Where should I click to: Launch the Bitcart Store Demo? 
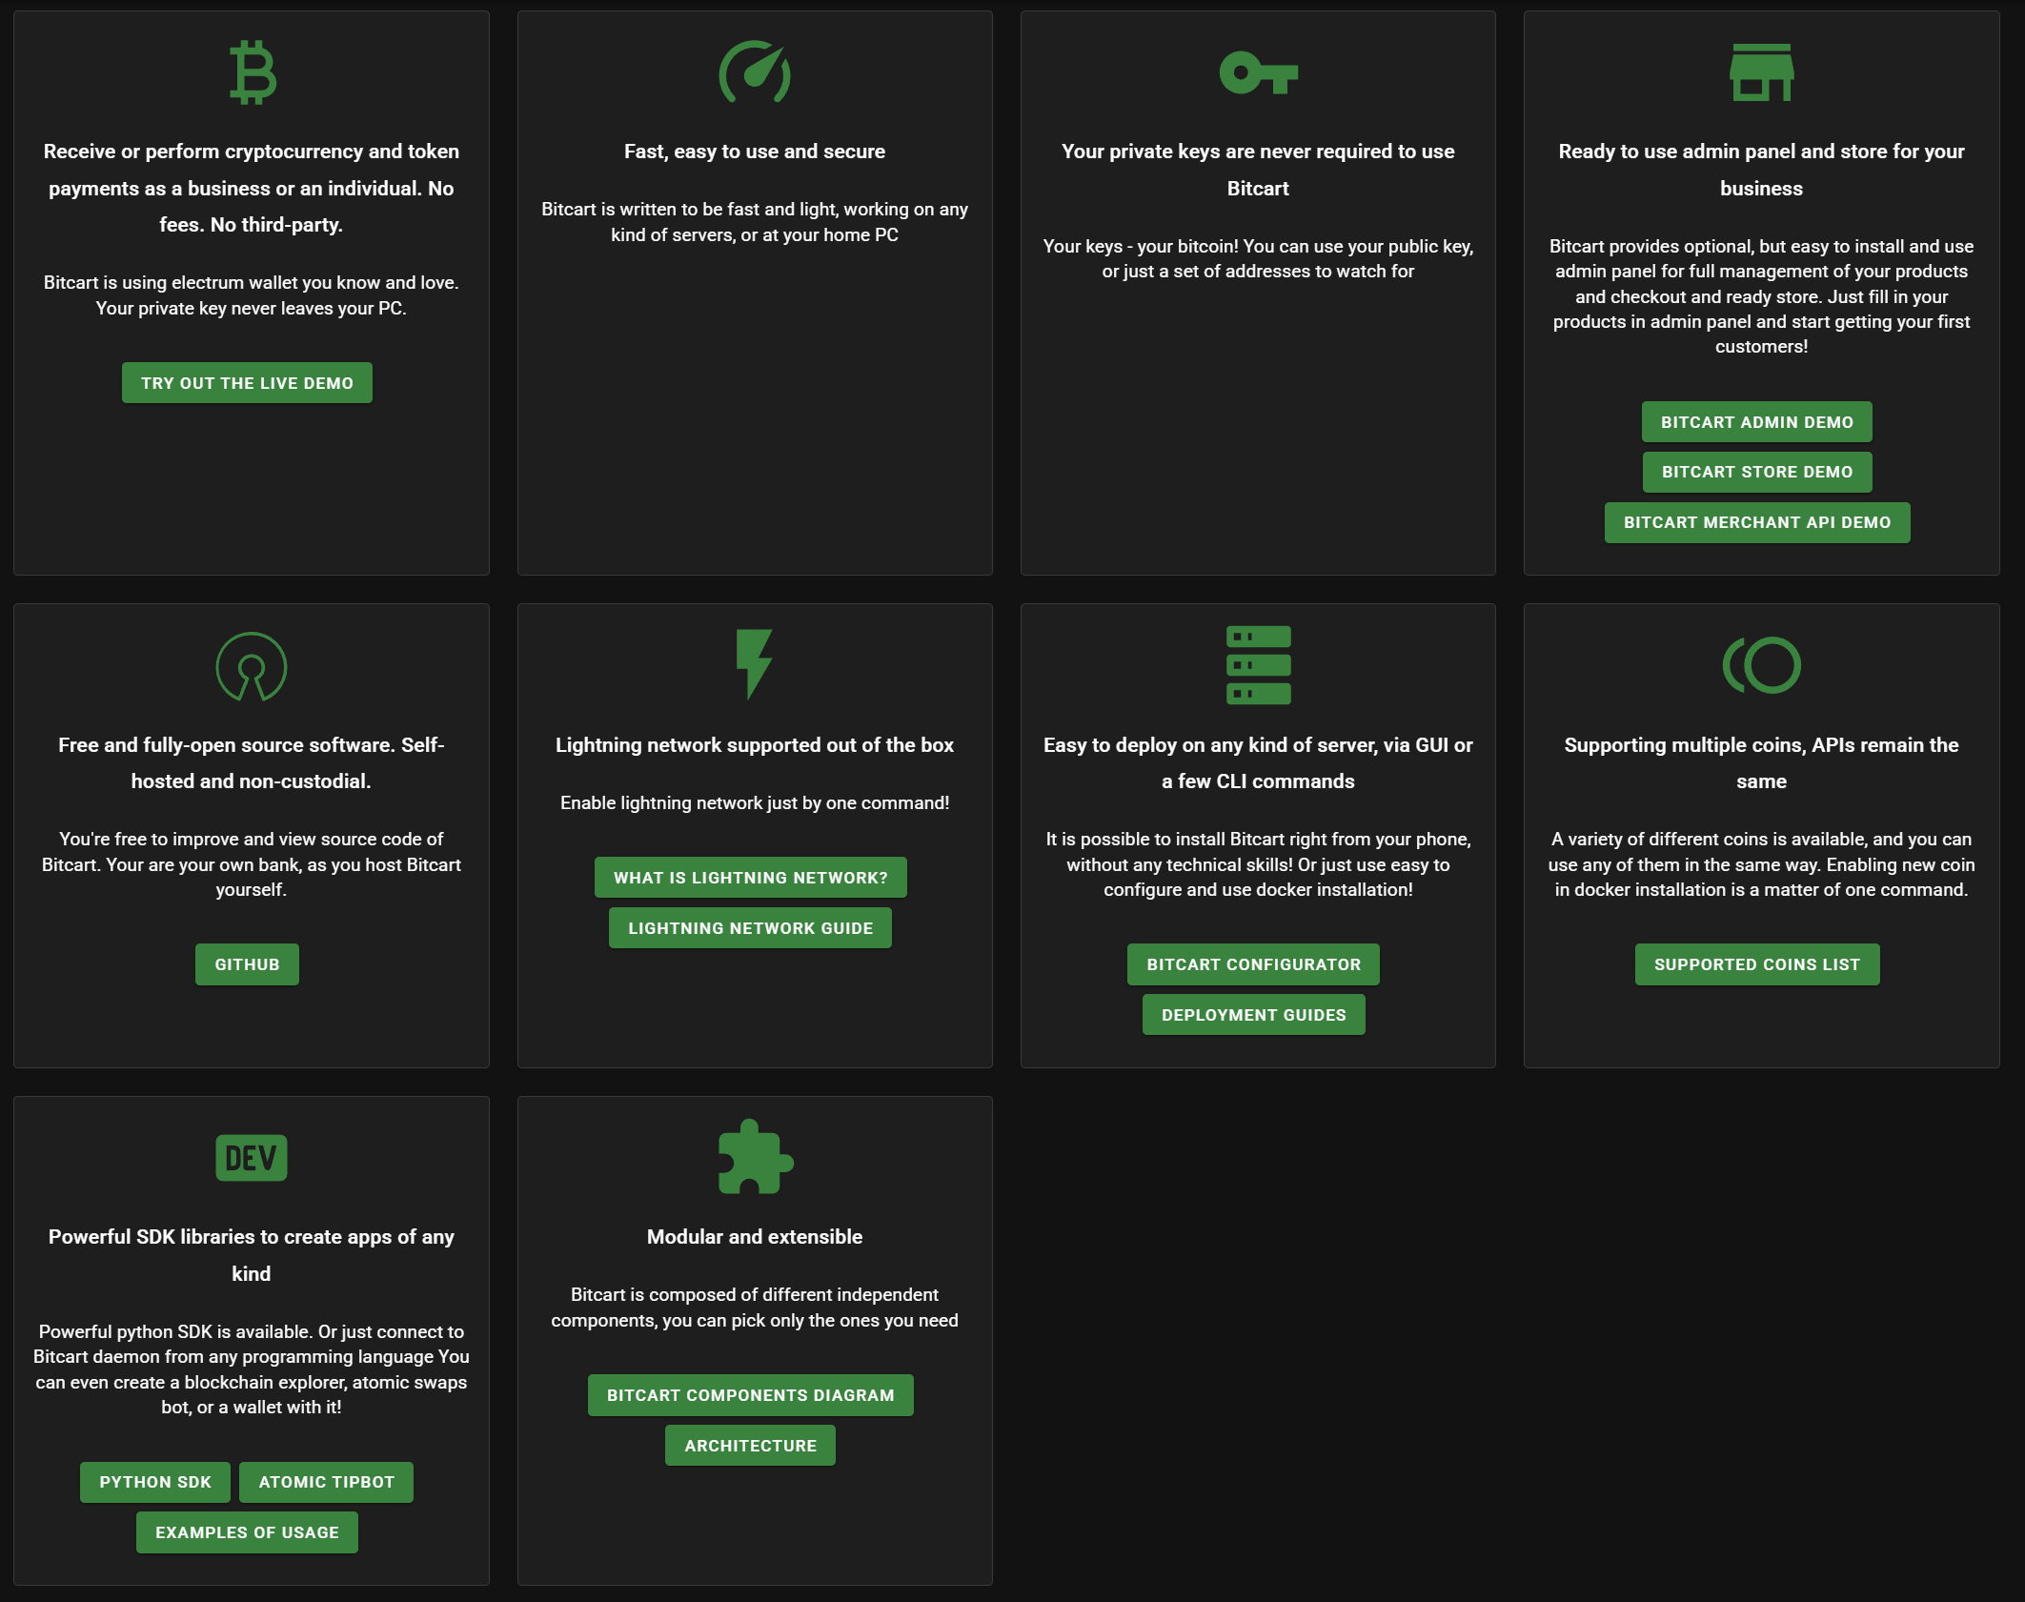click(x=1756, y=472)
